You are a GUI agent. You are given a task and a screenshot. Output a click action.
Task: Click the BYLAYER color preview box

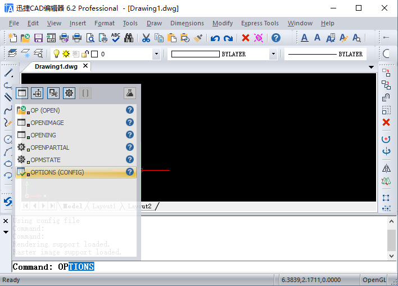pos(196,54)
